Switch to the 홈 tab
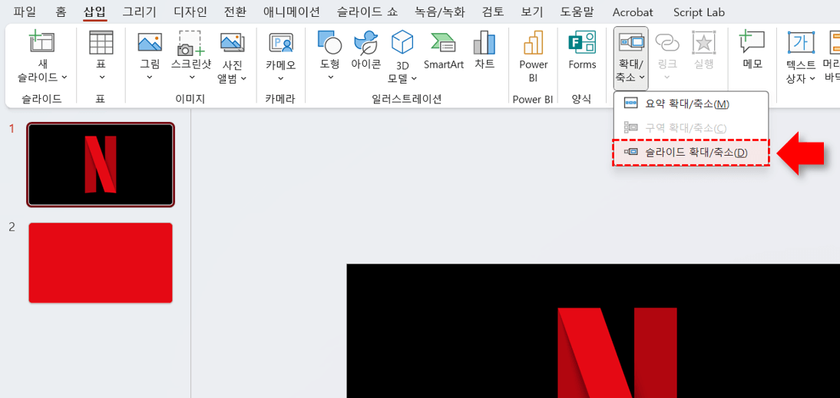 (x=61, y=12)
